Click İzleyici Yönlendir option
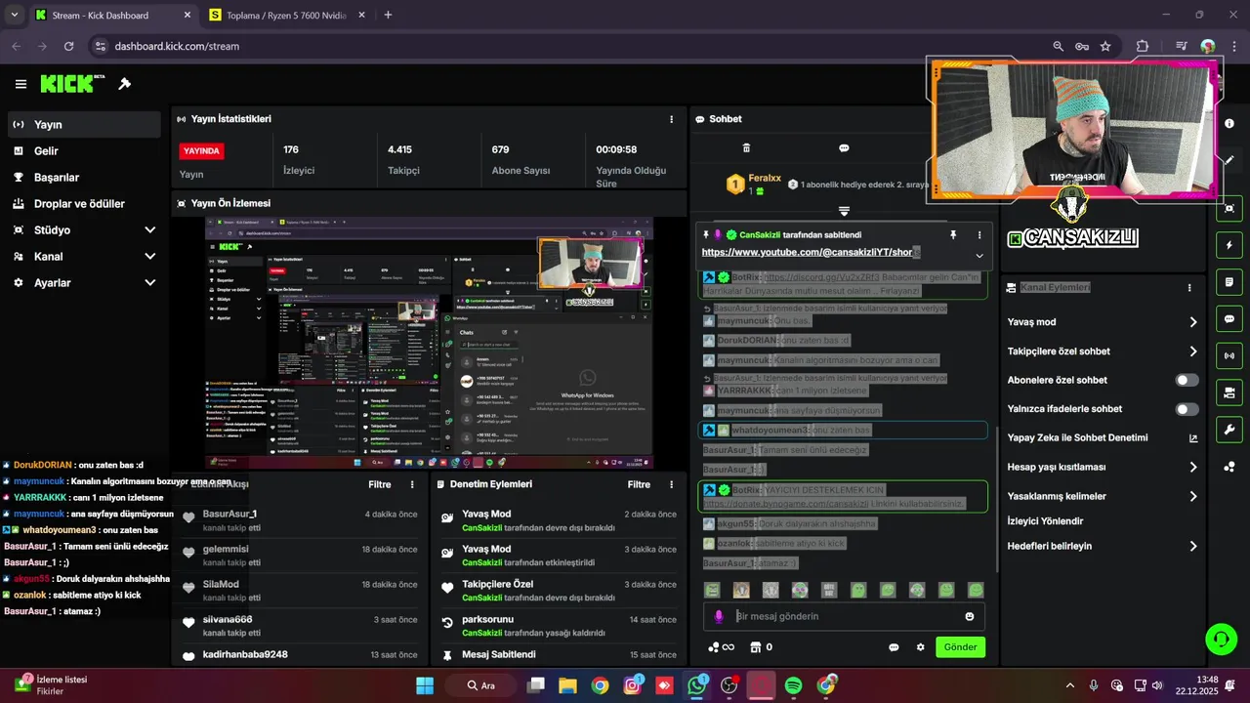The width and height of the screenshot is (1250, 703). (x=1045, y=521)
